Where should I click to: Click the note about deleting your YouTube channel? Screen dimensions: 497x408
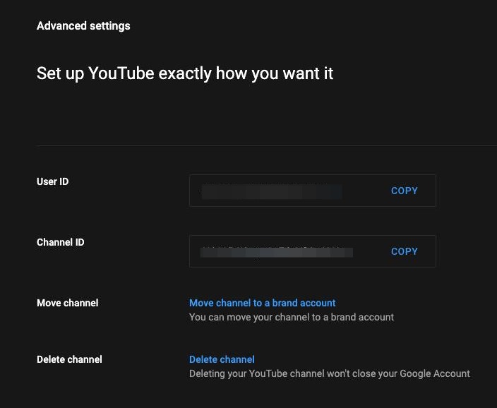pyautogui.click(x=329, y=373)
